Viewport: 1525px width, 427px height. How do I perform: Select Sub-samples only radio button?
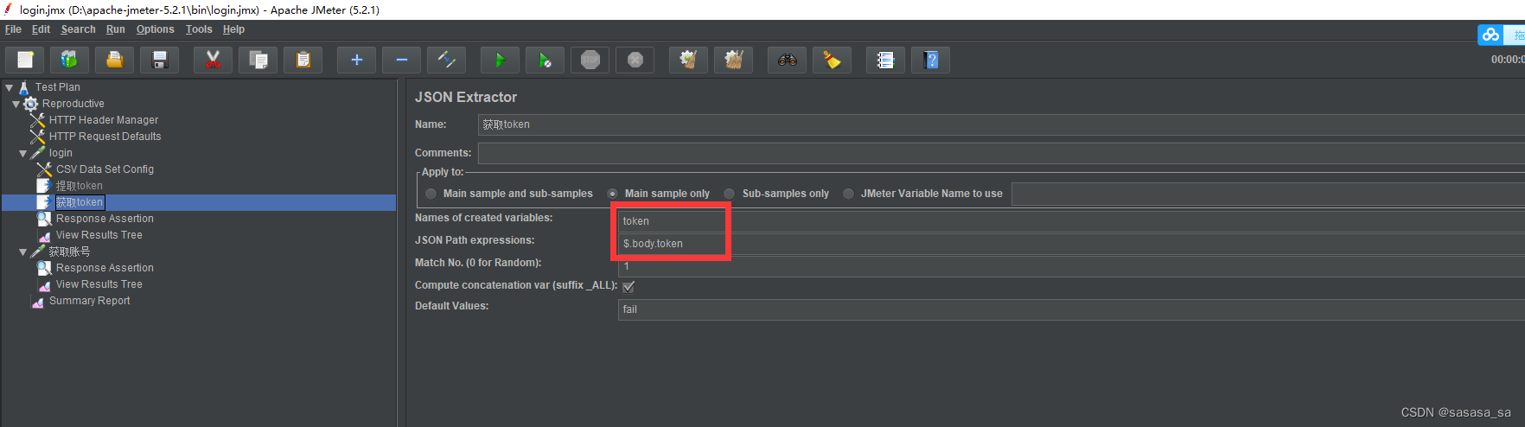(730, 194)
